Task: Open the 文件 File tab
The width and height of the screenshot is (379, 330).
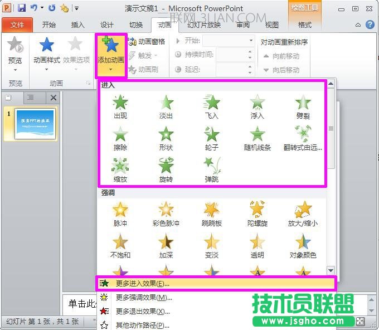Action: coord(17,25)
